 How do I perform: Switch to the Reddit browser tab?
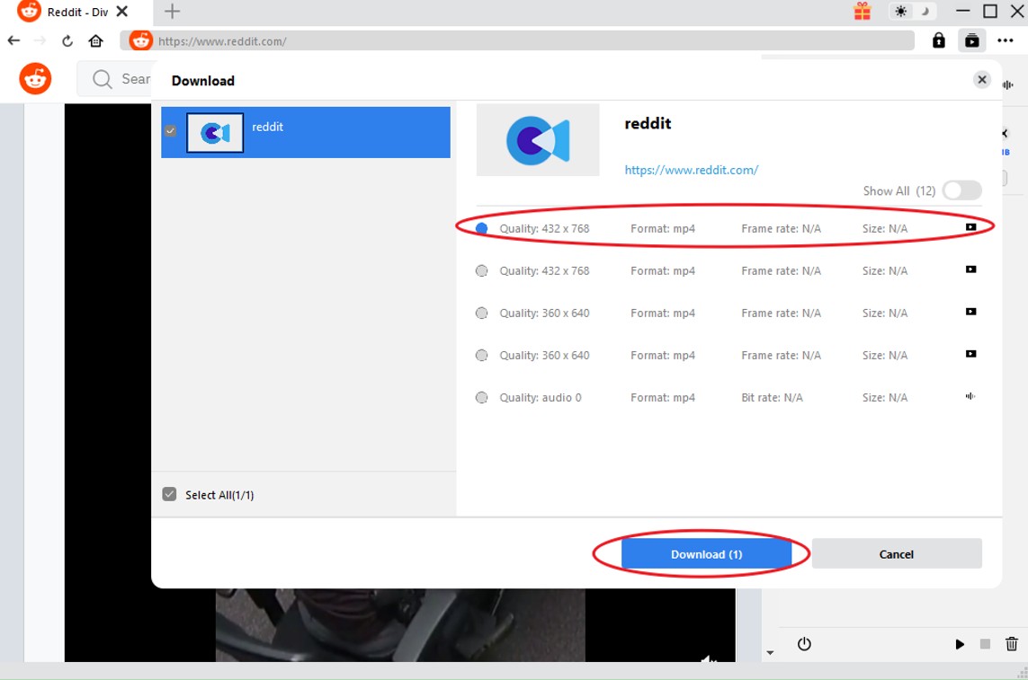76,13
